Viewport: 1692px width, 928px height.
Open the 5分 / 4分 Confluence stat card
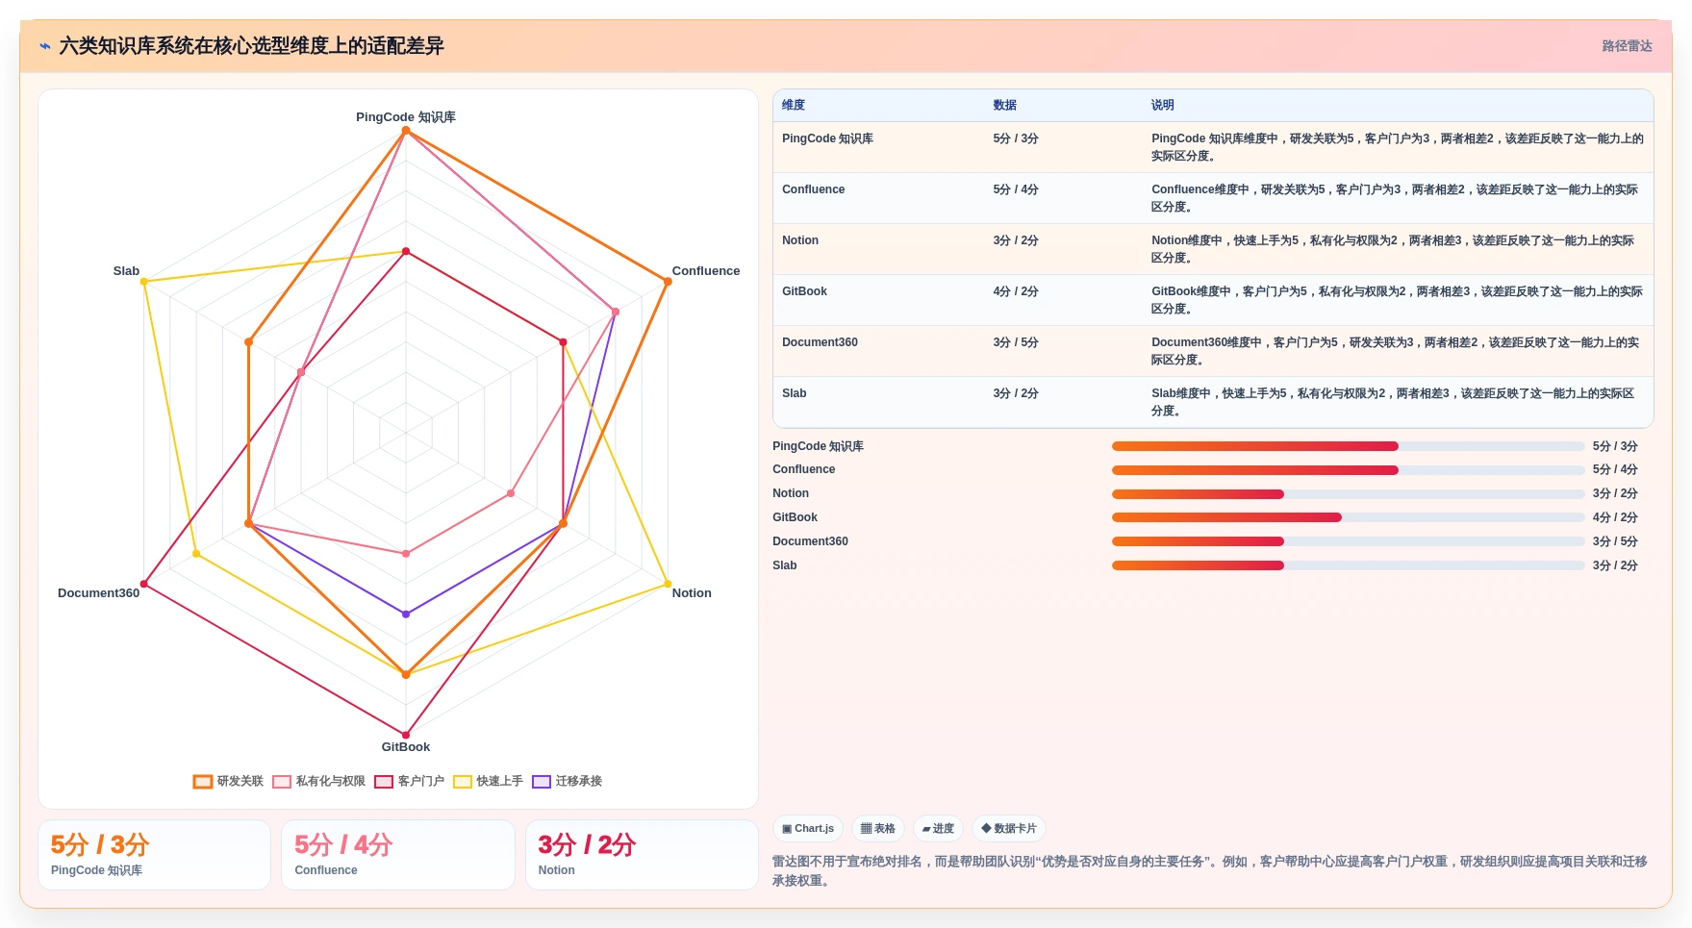click(398, 855)
